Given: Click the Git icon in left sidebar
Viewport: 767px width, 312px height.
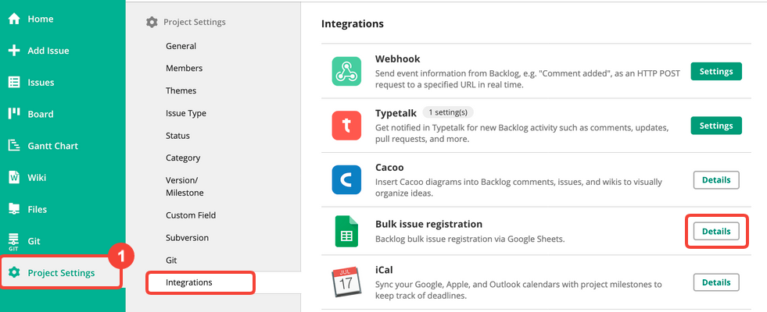Looking at the screenshot, I should [14, 241].
